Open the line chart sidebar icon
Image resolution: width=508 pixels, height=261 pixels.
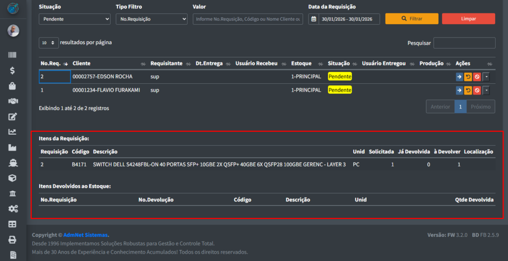tap(13, 132)
